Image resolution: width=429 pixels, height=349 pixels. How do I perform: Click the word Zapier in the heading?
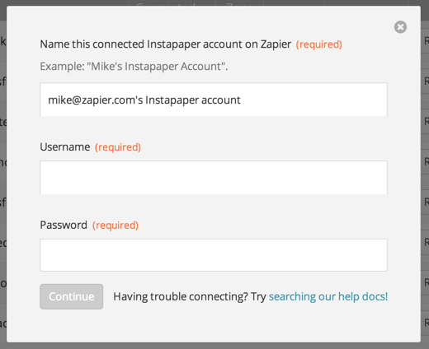click(276, 44)
